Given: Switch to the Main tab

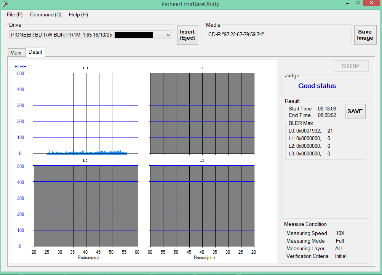Looking at the screenshot, I should (16, 53).
